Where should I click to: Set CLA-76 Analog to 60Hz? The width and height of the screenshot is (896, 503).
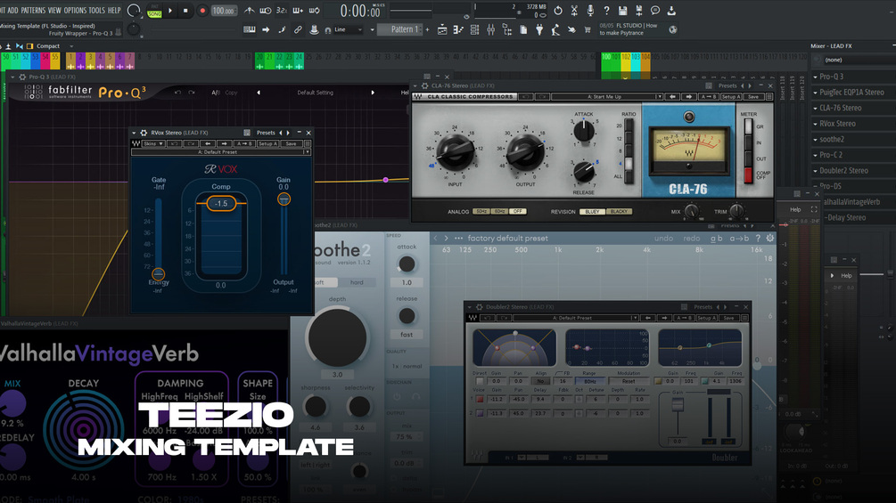click(x=499, y=211)
